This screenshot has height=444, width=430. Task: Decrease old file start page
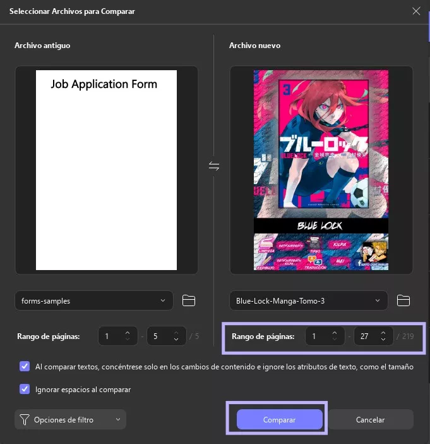(128, 339)
